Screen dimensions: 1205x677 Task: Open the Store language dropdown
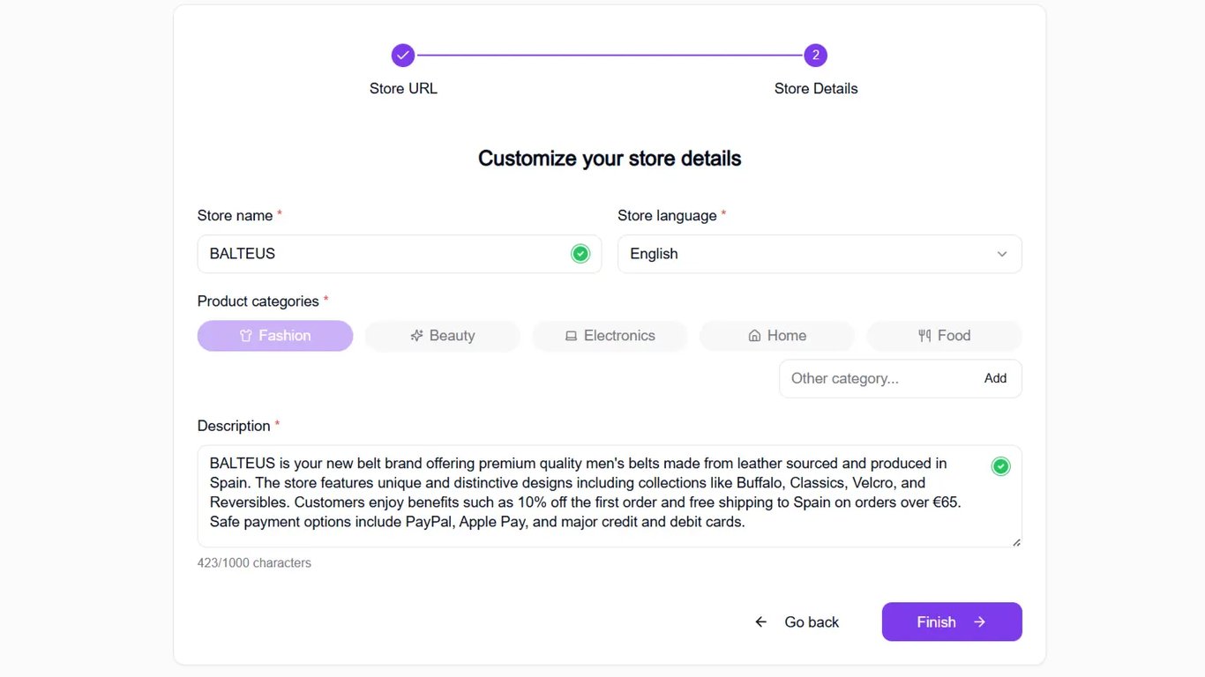pos(820,254)
